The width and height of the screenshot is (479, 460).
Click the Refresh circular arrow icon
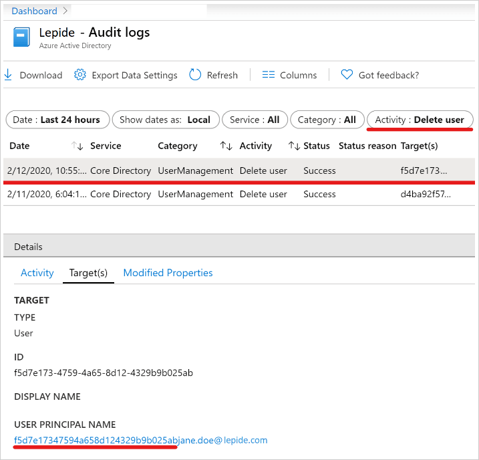click(x=195, y=75)
